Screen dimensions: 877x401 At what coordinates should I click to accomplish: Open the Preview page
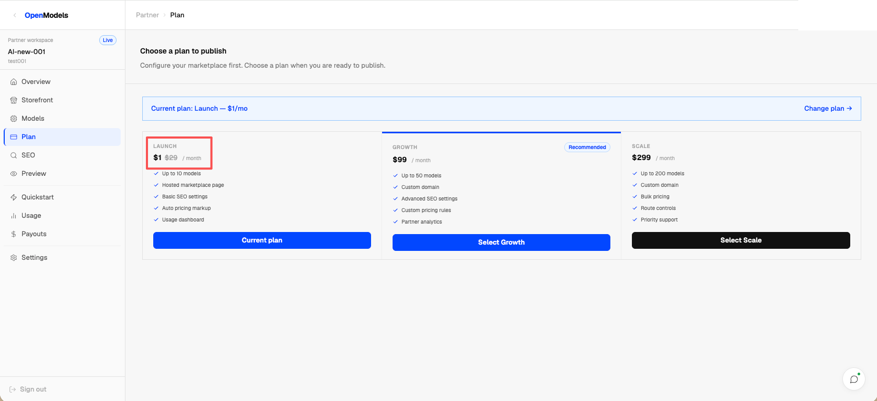(62, 174)
